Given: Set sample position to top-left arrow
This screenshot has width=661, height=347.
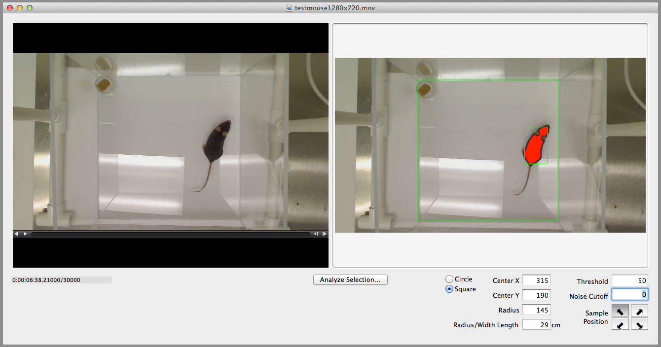Looking at the screenshot, I should pos(620,311).
